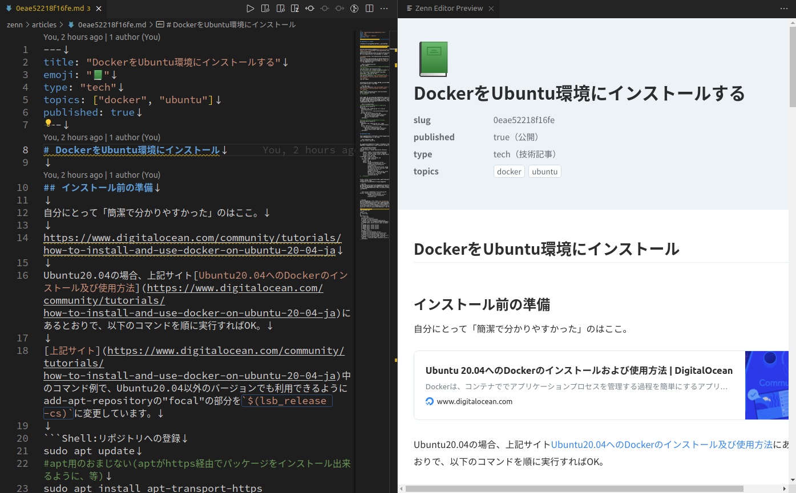Close the 0eae52218f16fe.md editor tab

pyautogui.click(x=99, y=9)
